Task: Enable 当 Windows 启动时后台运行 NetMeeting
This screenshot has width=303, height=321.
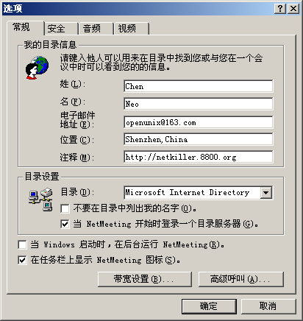Action: pyautogui.click(x=22, y=244)
